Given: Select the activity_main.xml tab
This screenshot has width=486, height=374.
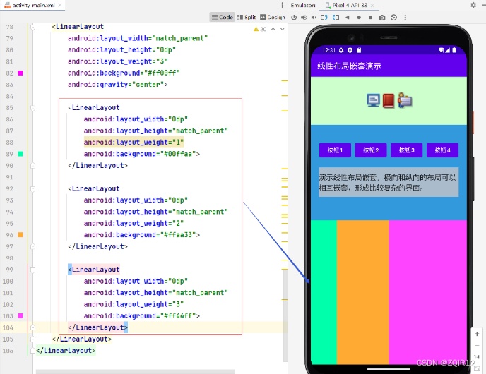Looking at the screenshot, I should [33, 5].
